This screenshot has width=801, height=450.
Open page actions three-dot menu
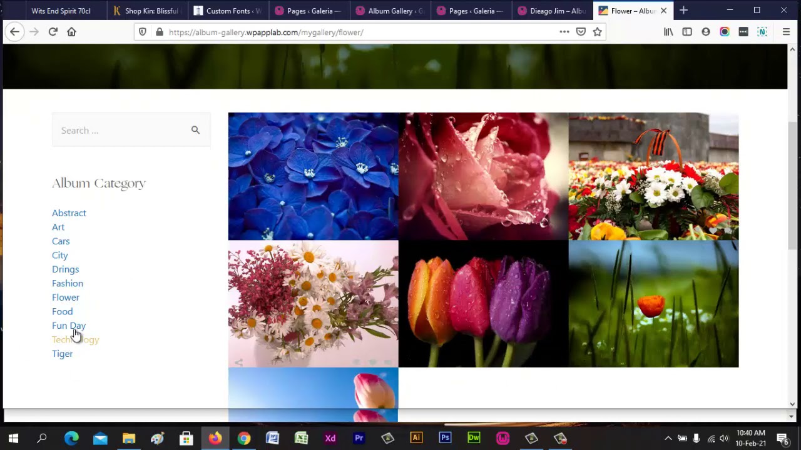click(564, 32)
